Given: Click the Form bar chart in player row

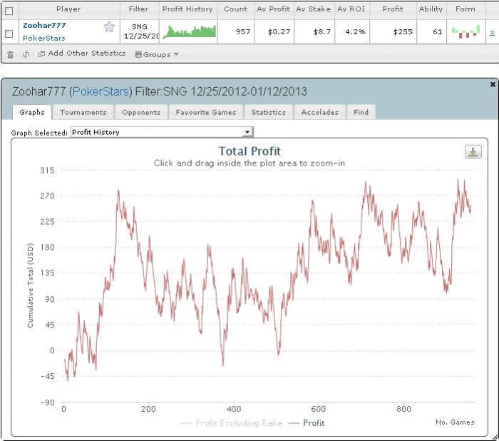Looking at the screenshot, I should click(x=465, y=32).
